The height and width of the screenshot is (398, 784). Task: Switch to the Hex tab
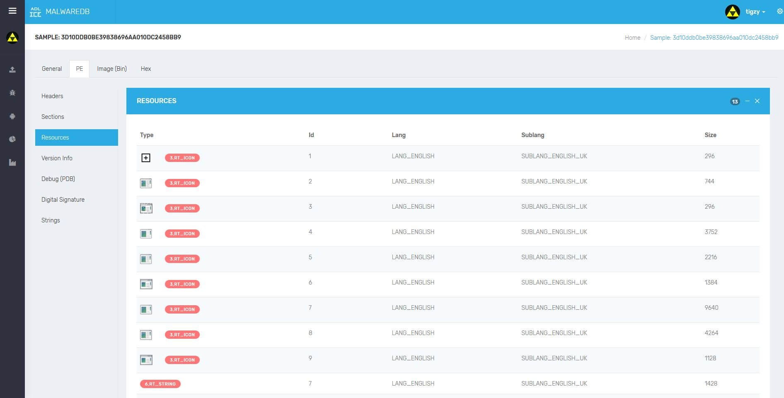(146, 68)
